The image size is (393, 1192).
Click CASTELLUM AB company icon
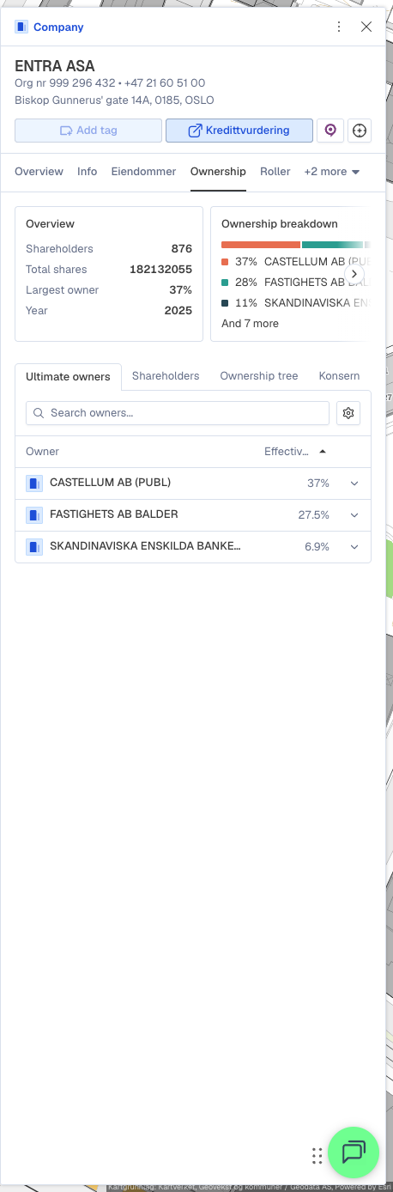(x=34, y=483)
